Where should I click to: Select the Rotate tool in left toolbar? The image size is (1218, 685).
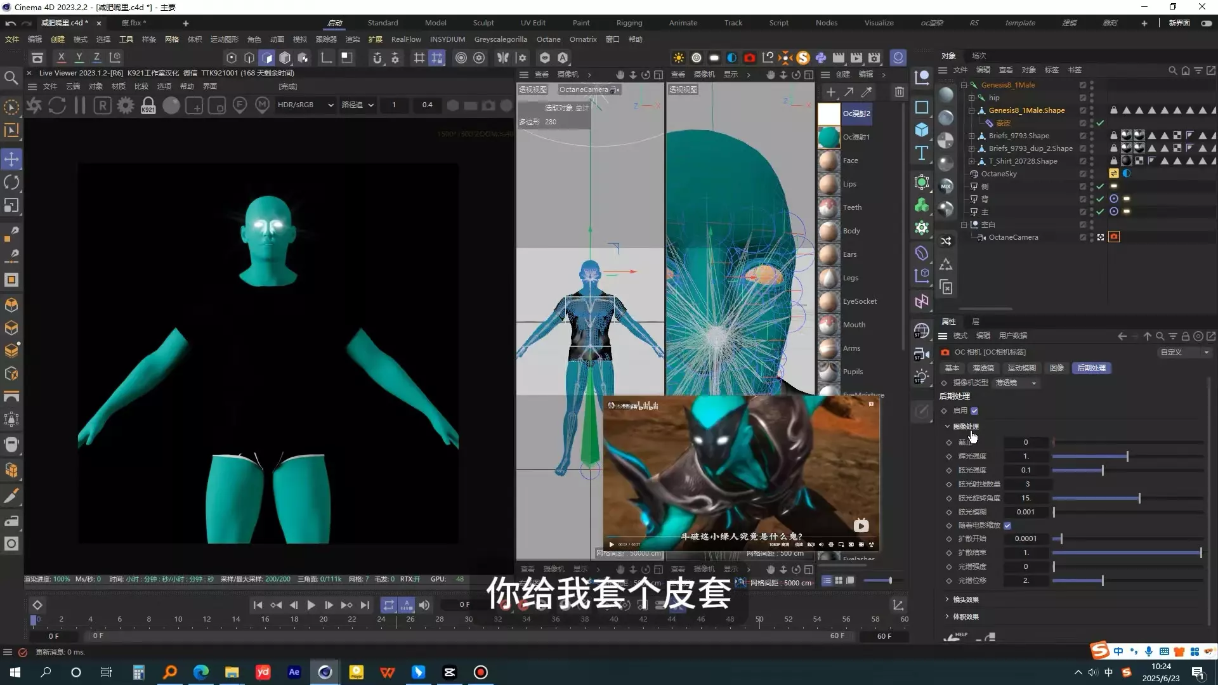[x=11, y=183]
